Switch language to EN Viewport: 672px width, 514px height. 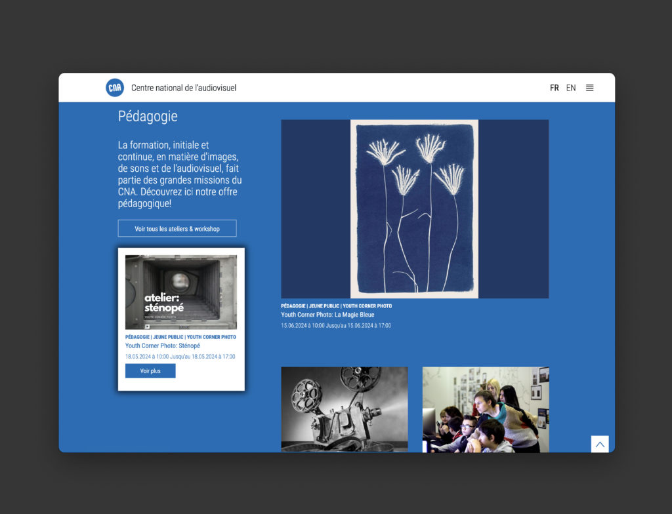pos(571,88)
